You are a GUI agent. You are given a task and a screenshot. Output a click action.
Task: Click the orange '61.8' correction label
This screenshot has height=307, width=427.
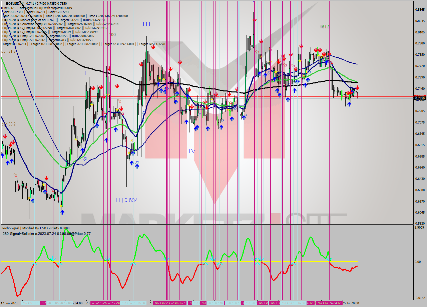[x=8, y=51]
